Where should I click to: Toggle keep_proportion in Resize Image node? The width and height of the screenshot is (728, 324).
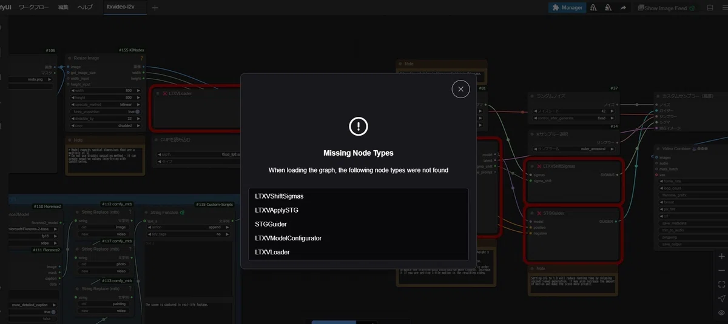[x=106, y=111]
